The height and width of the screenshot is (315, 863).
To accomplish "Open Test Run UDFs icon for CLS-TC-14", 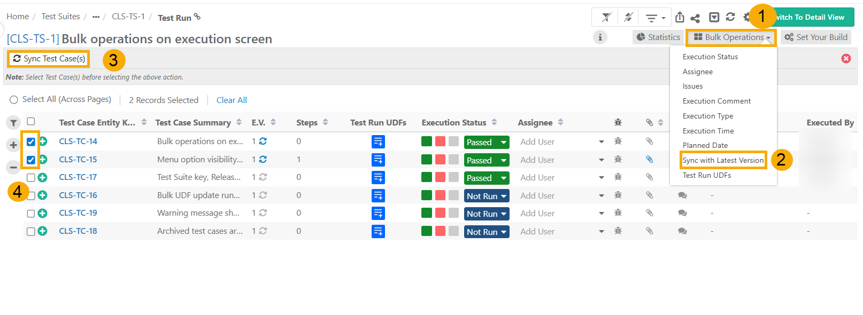I will [378, 142].
